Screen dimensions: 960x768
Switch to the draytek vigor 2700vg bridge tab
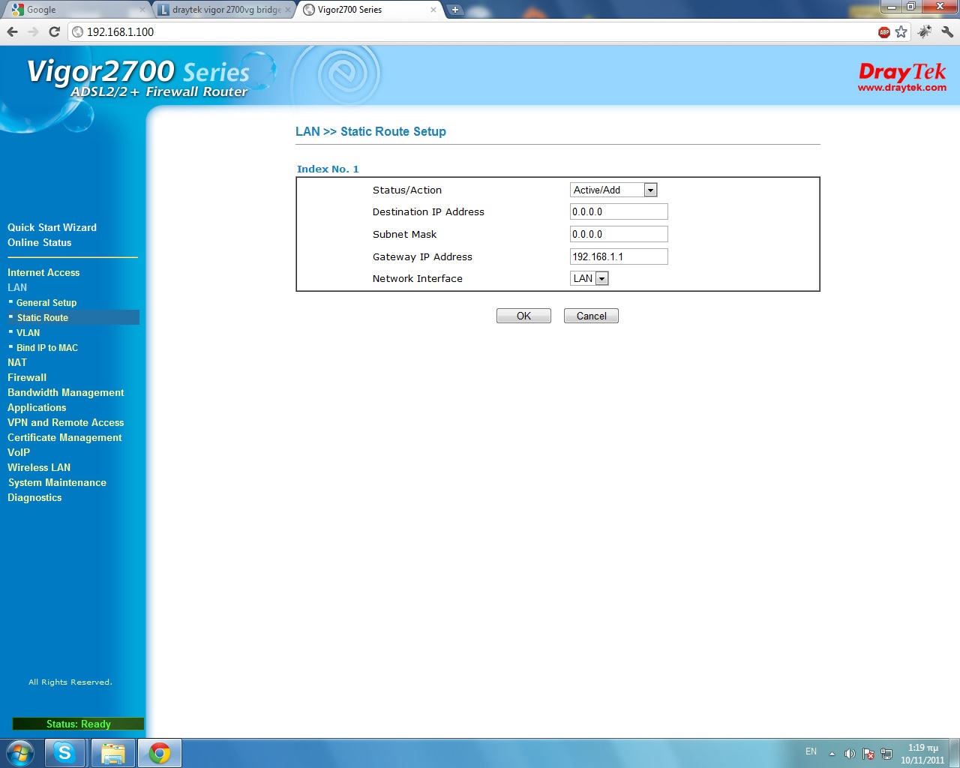(223, 10)
